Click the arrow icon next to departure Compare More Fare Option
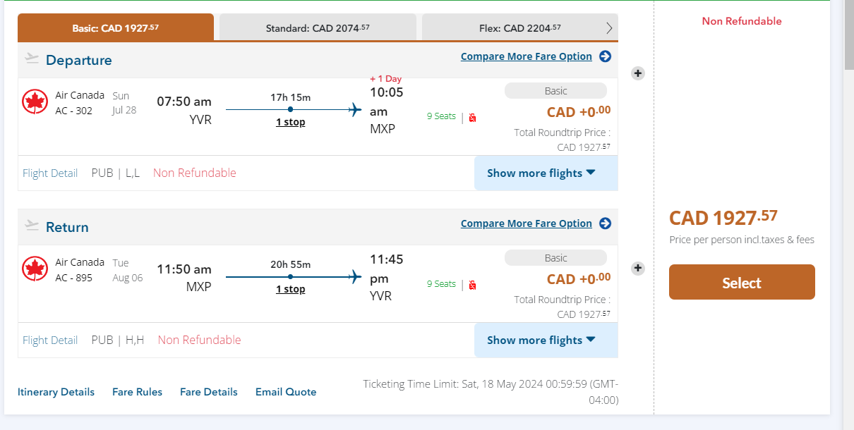The height and width of the screenshot is (430, 854). (x=605, y=56)
